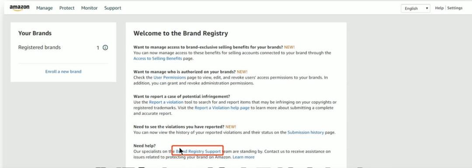
Task: Open the Protect menu
Action: [67, 8]
